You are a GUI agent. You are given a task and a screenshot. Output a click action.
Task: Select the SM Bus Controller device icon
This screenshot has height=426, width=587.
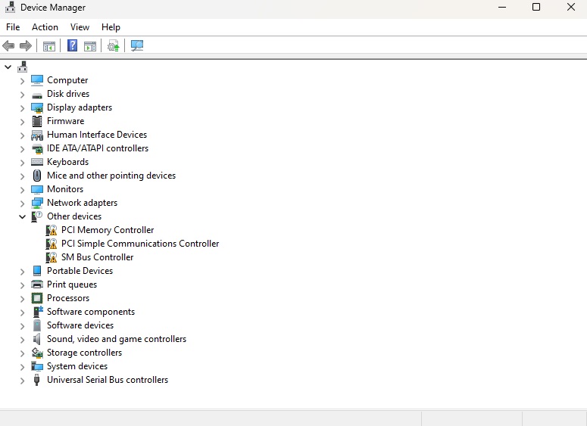pos(52,257)
